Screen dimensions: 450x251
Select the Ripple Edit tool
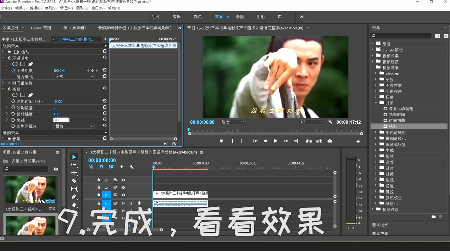[74, 173]
